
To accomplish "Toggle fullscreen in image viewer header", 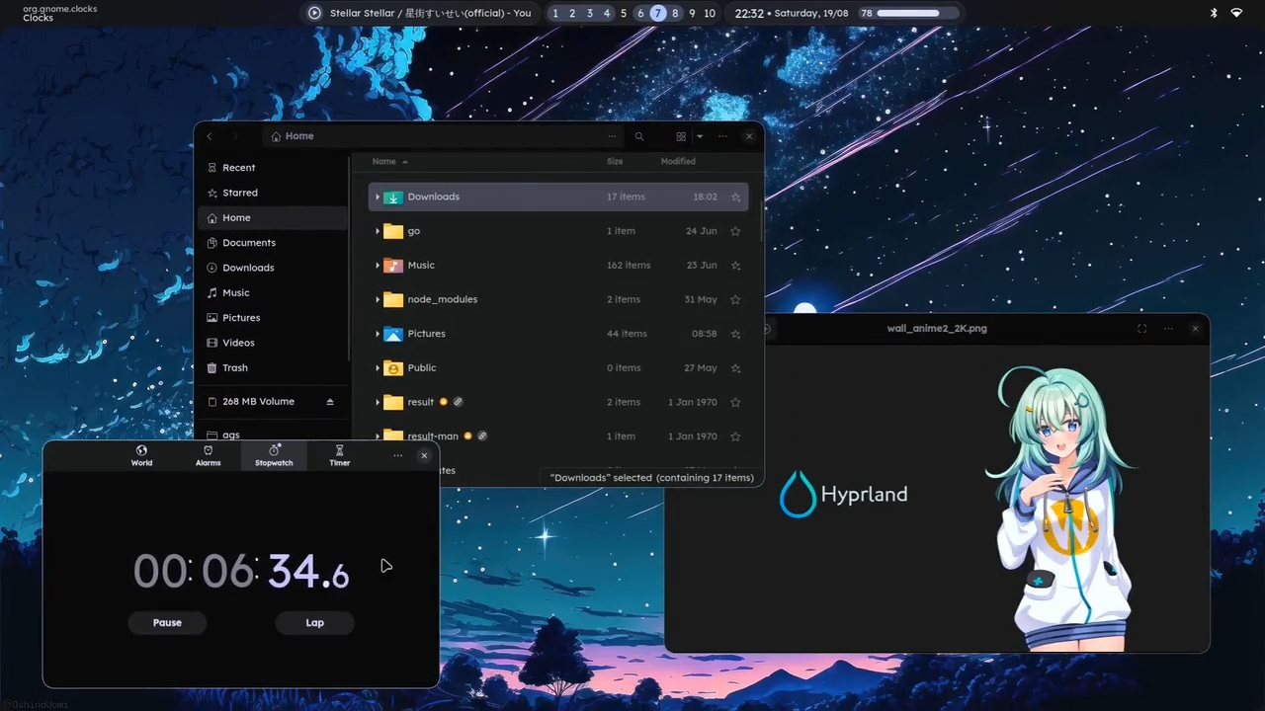I will click(1141, 329).
